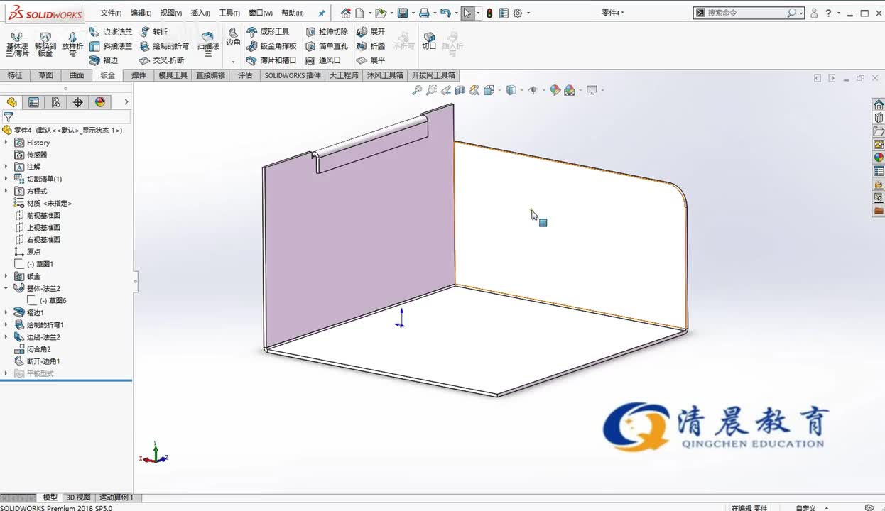Open the 文件 File menu

click(111, 13)
